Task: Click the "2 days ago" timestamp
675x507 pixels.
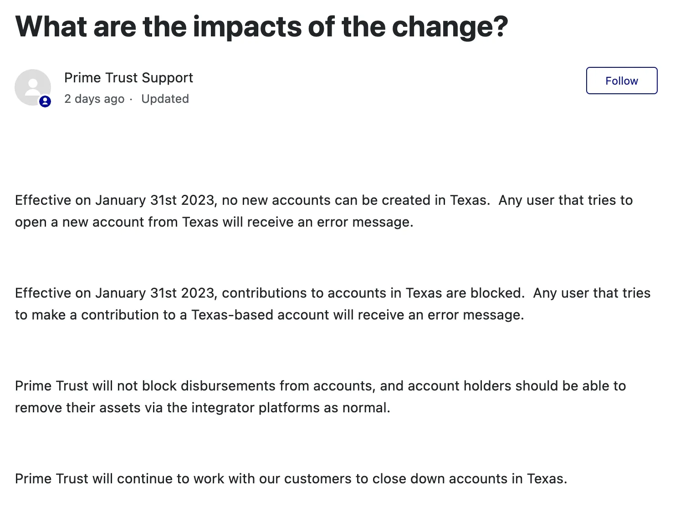Action: [x=94, y=99]
